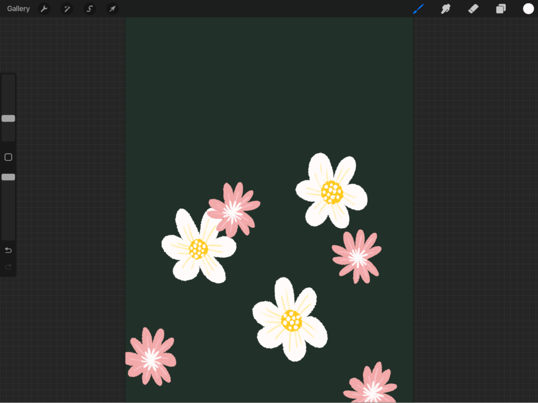This screenshot has width=538, height=403.
Task: Redo the last undone action
Action: point(8,267)
